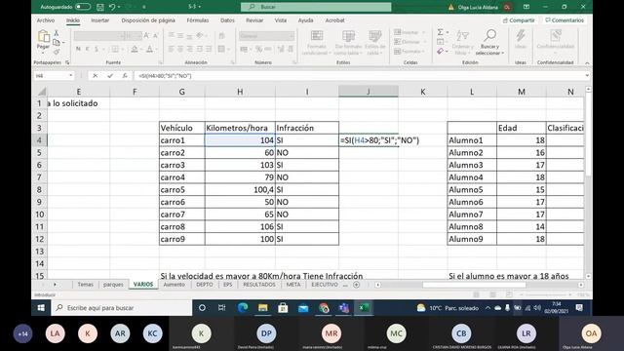Viewport: 624px width, 351px height.
Task: Cancel formula entry with X icon
Action: 96,76
